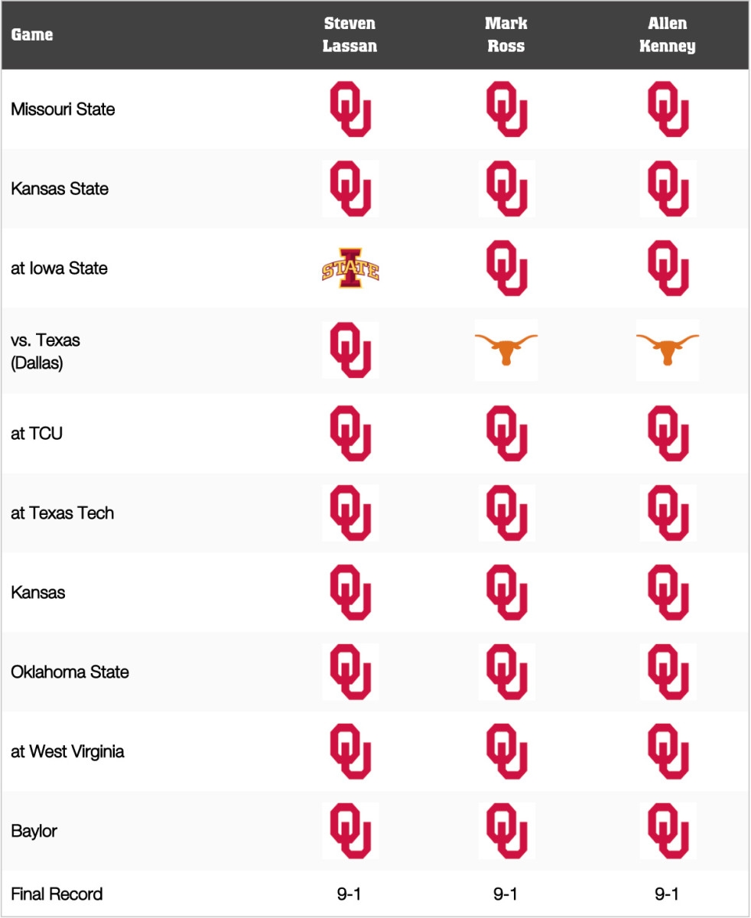Click Mark Ross's OU logo for Baylor
The width and height of the screenshot is (751, 918).
(506, 831)
